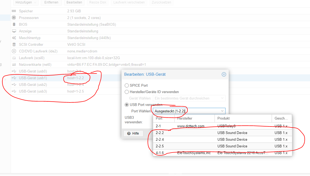The image size is (310, 176).
Task: Click the Port Wählen input field
Action: point(186,111)
